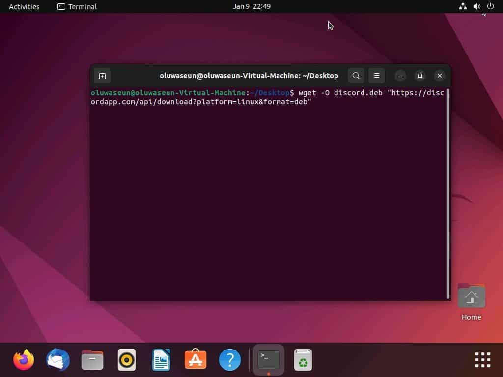Open the terminal hamburger menu
Screen dimensions: 503x377
[x=376, y=76]
